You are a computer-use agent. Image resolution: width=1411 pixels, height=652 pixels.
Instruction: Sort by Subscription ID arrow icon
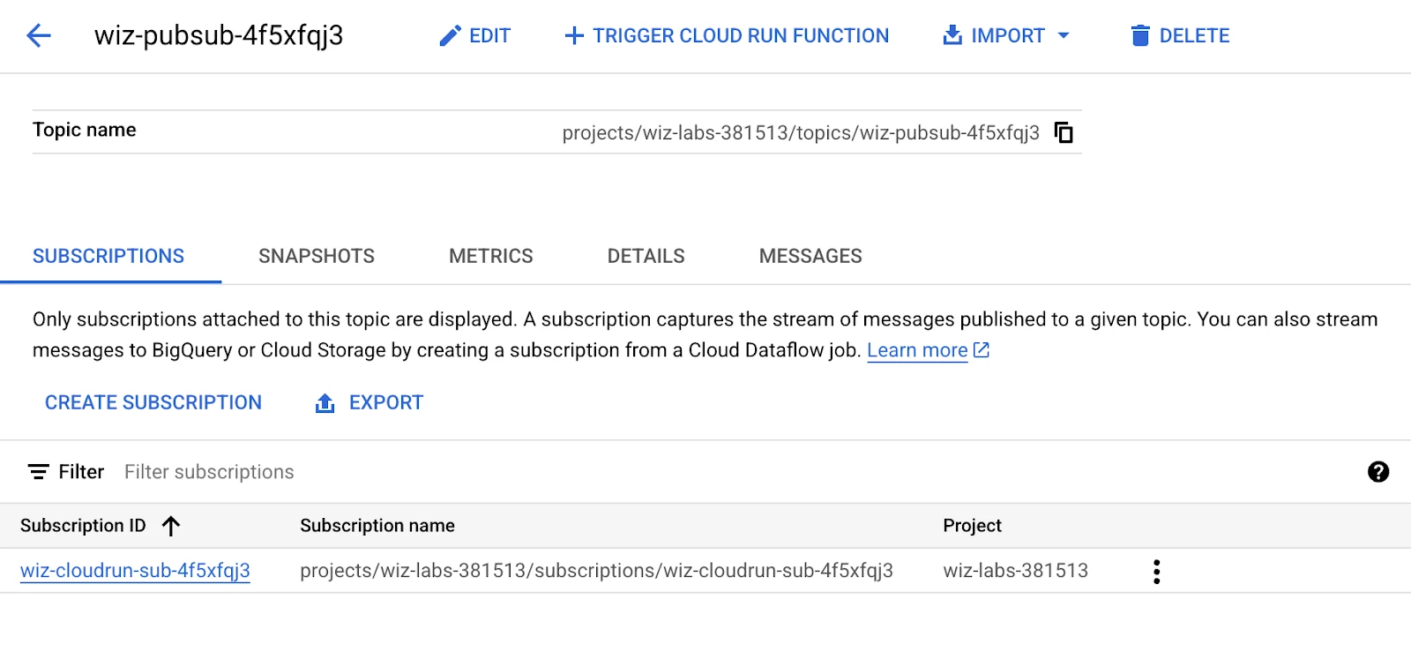click(171, 526)
